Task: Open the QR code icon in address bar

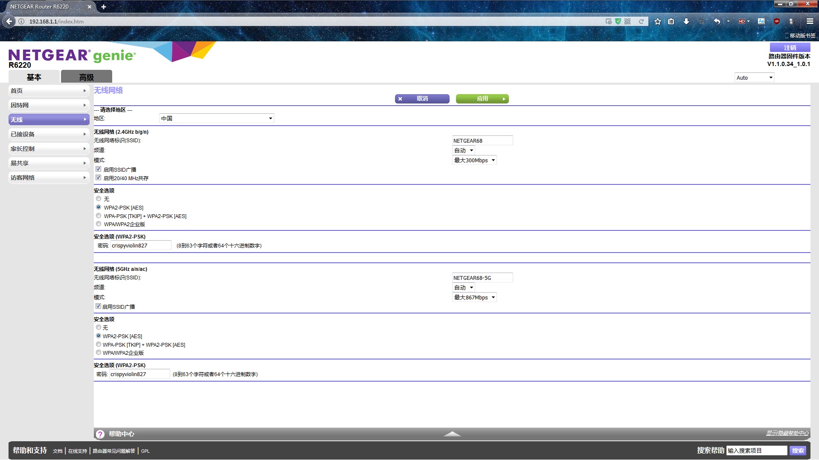Action: click(x=627, y=21)
